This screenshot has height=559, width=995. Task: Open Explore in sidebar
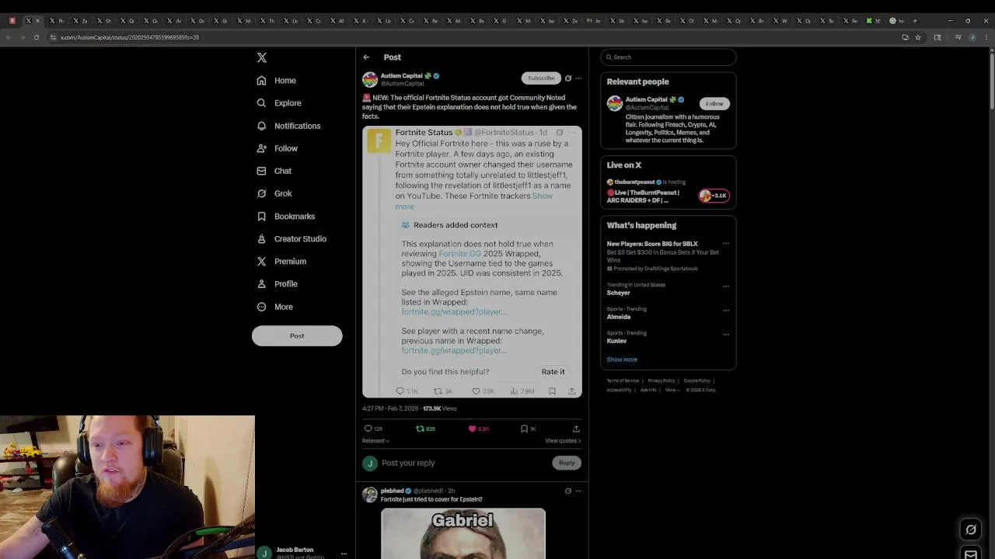279,103
